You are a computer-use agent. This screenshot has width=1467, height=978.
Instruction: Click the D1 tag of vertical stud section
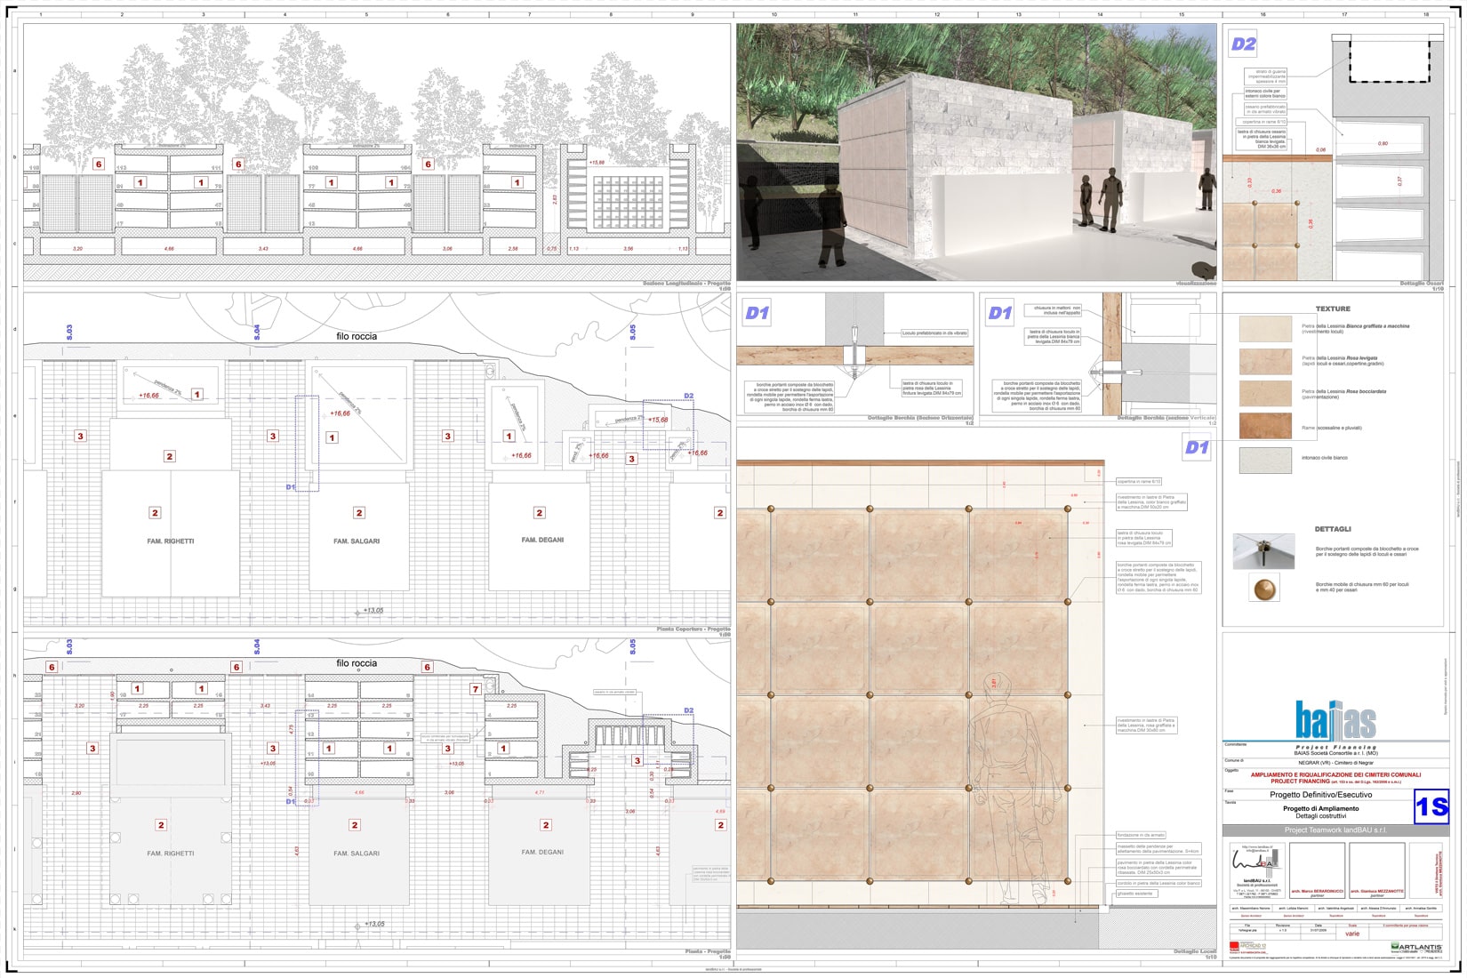[1000, 312]
